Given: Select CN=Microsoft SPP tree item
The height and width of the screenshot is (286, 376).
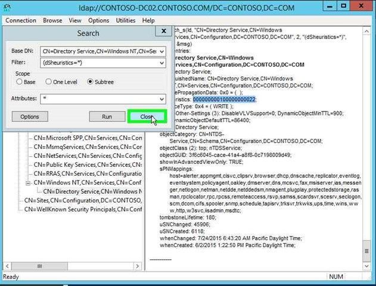Looking at the screenshot, I should click(x=88, y=138).
